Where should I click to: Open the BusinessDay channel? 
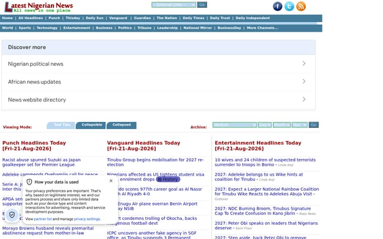pyautogui.click(x=229, y=28)
